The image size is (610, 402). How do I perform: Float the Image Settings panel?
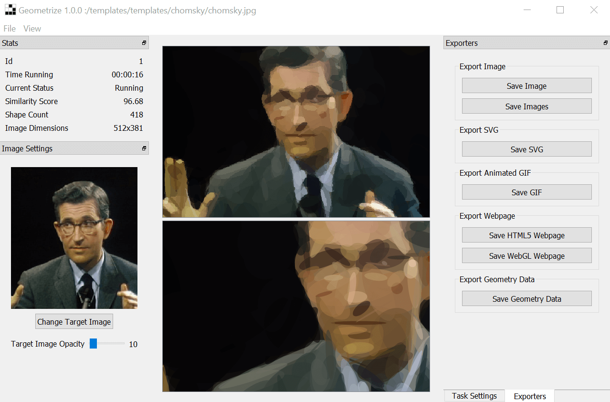pos(144,148)
